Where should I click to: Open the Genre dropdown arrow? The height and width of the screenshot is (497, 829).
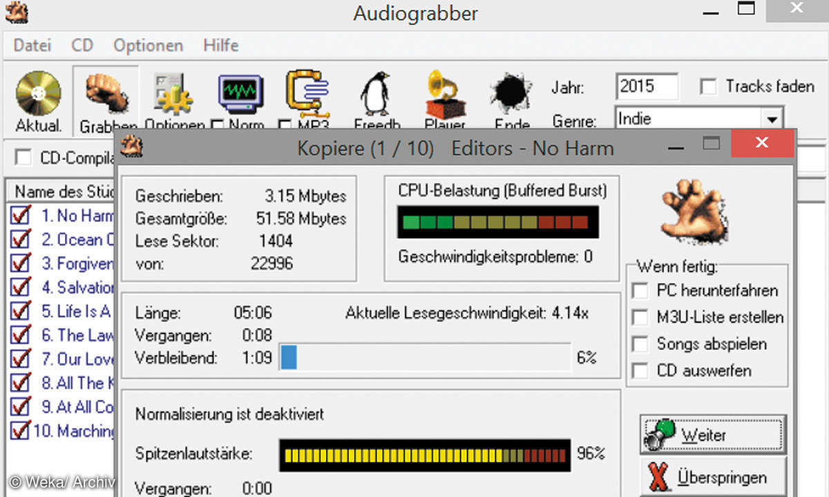click(x=772, y=119)
